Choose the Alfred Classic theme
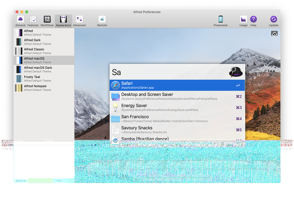294x201 pixels. [x=44, y=51]
